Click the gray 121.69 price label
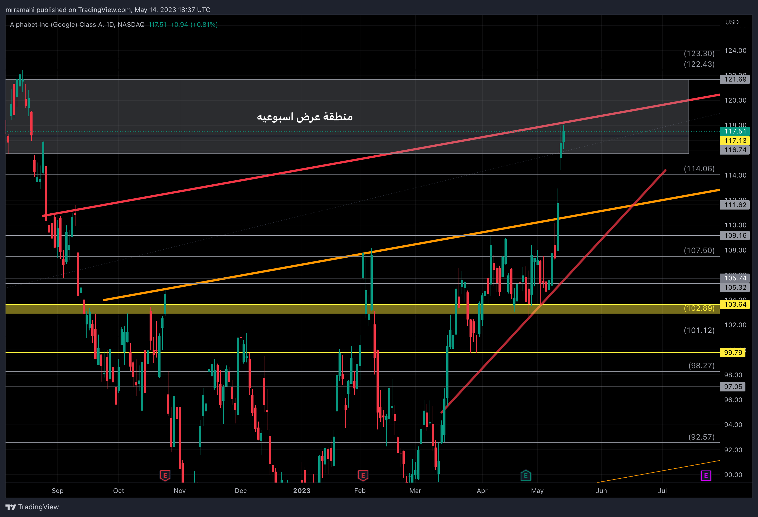Viewport: 758px width, 517px height. coord(735,79)
